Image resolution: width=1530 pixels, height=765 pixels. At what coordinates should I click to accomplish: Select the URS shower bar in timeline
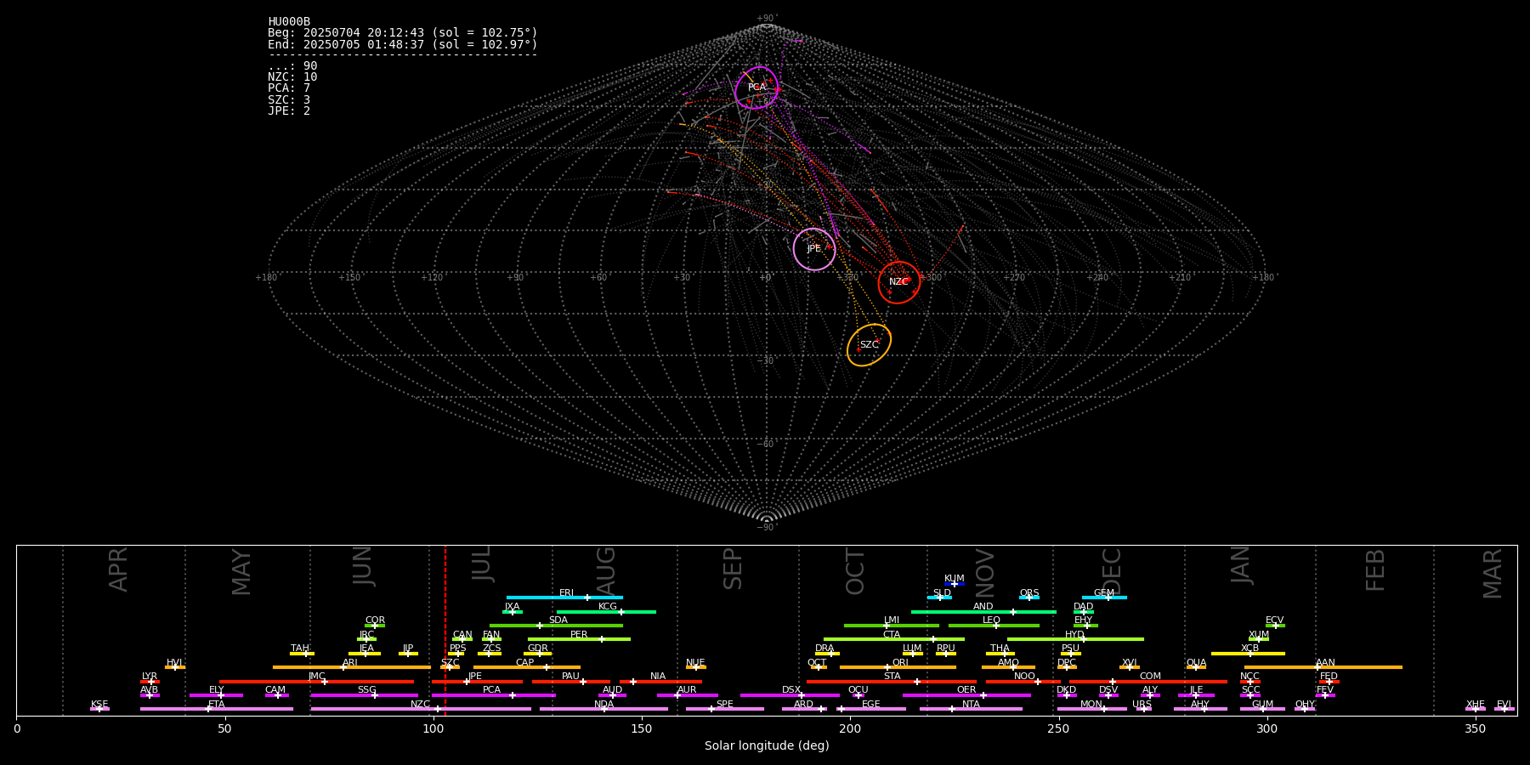1143,709
